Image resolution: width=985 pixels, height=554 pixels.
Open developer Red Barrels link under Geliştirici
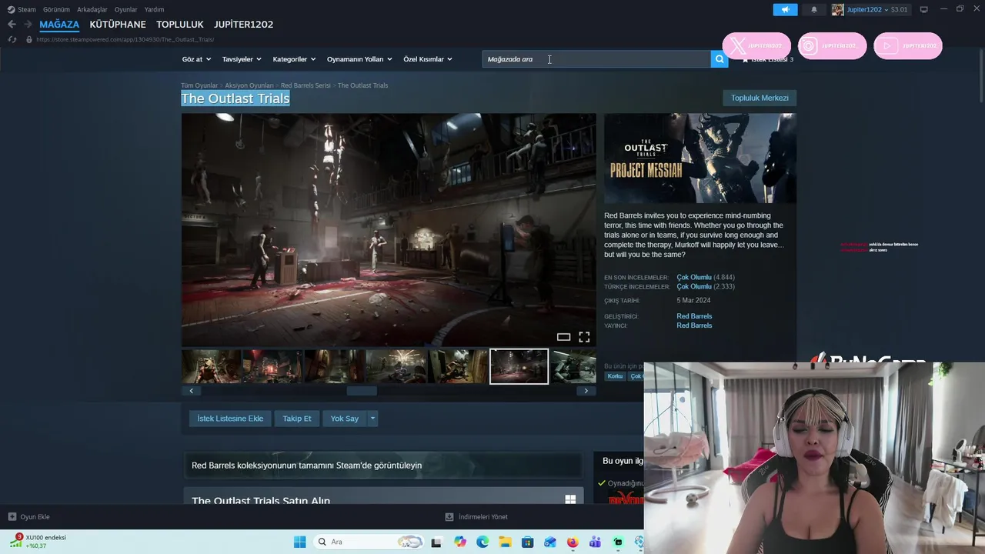pyautogui.click(x=694, y=316)
